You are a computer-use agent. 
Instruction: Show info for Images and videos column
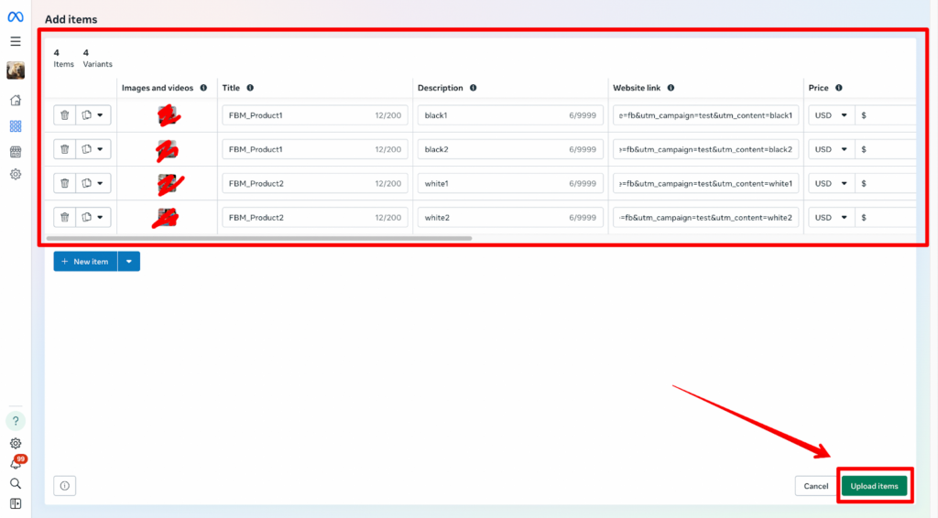[x=203, y=88]
